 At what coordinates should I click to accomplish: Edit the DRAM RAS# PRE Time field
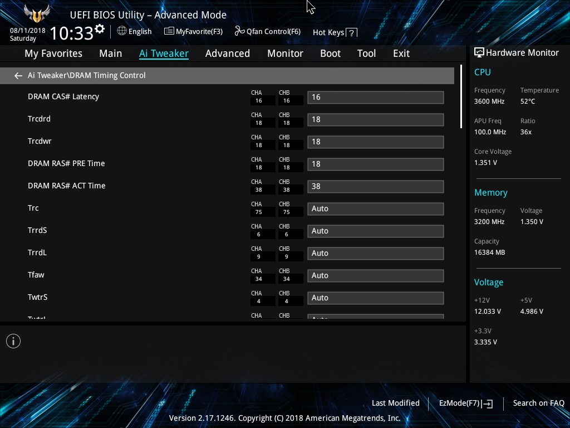pos(376,164)
